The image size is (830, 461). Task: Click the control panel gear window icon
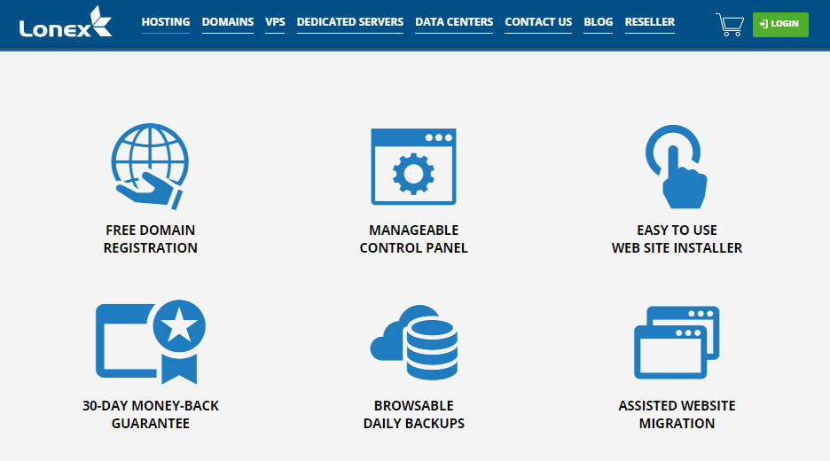click(x=413, y=167)
